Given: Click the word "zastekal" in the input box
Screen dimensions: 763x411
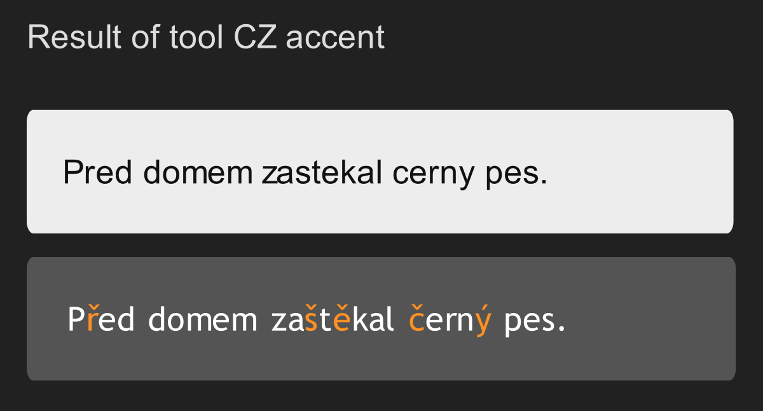Looking at the screenshot, I should tap(322, 172).
